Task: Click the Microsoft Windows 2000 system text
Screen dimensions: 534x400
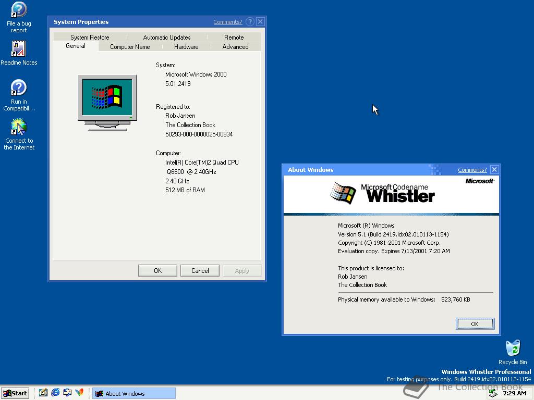Action: 196,74
